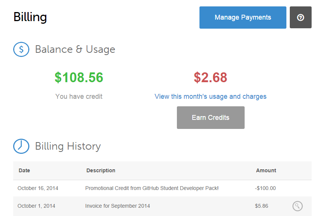Click the -$100.00 amount
This screenshot has height=216, width=315.
(x=265, y=188)
